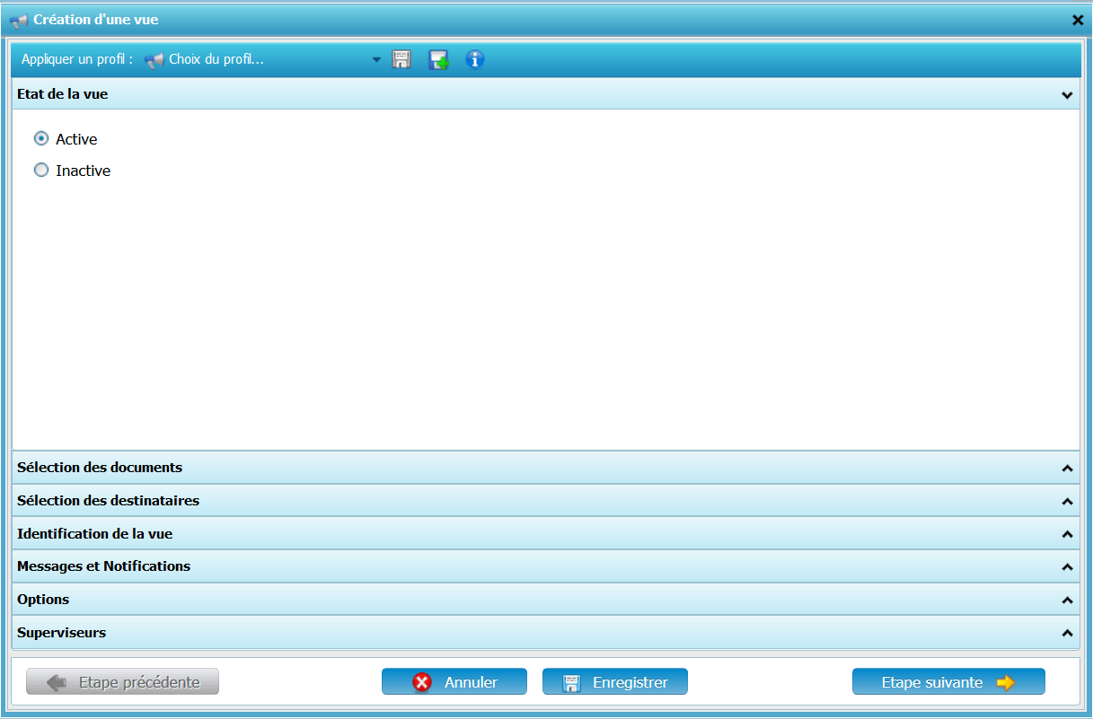
Task: Open the Choix du profil dropdown arrow
Action: [376, 60]
